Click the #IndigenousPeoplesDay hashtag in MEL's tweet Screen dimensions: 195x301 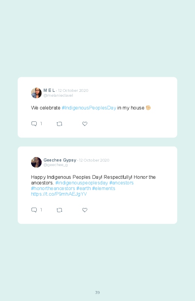coord(89,108)
